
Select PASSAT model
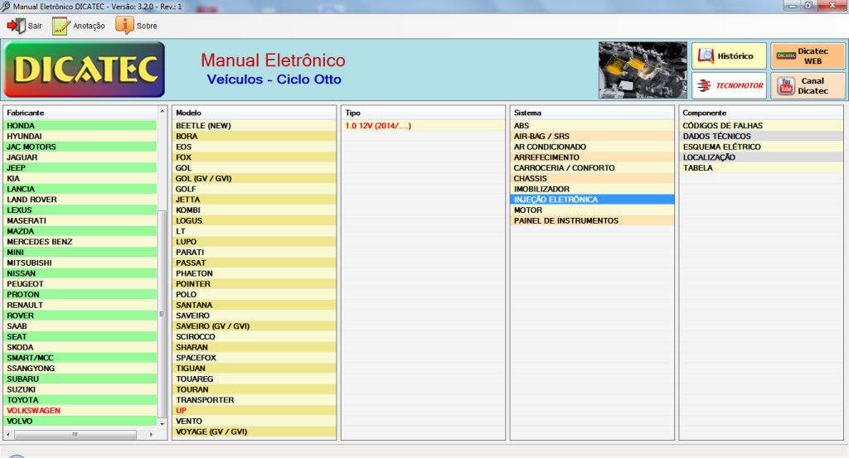[x=254, y=263]
